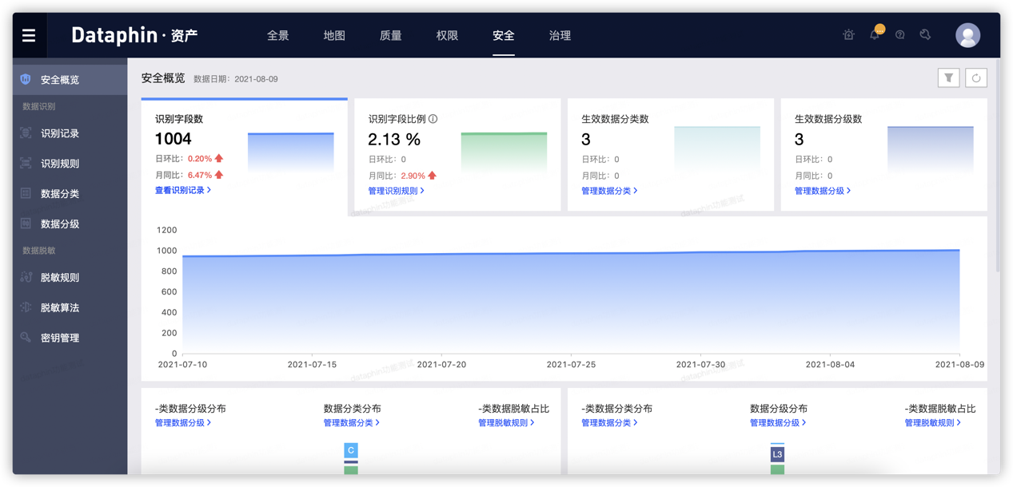
Task: Switch to the 地图 tab
Action: tap(334, 35)
